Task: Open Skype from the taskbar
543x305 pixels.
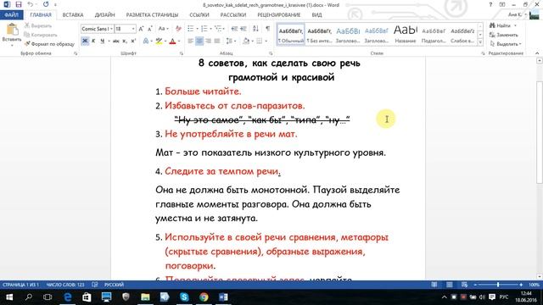Action: click(x=184, y=297)
